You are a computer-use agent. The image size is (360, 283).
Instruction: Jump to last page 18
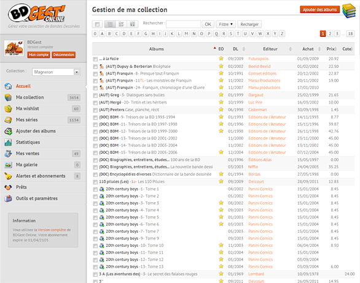pos(350,34)
